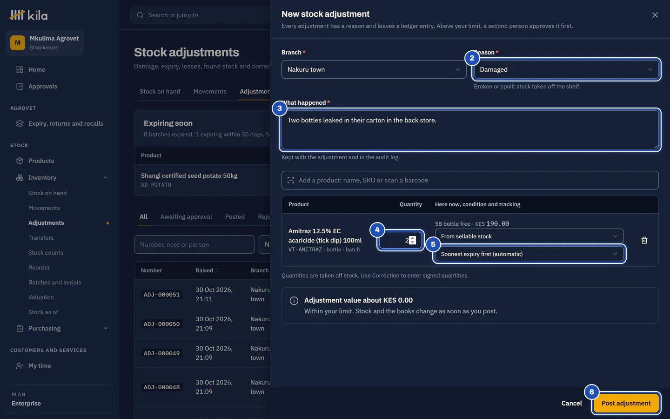Open Reorder in the Inventory submenu
Viewport: 670px width, 419px height.
(39, 267)
